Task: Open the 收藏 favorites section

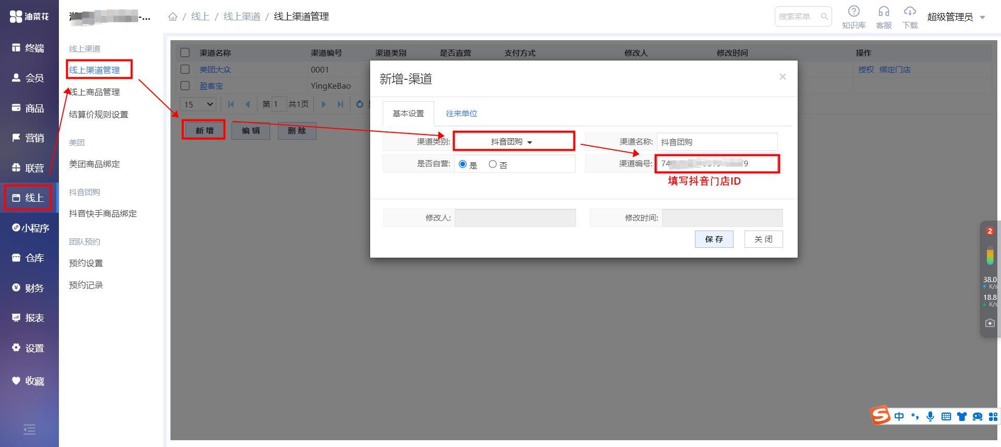Action: click(29, 381)
